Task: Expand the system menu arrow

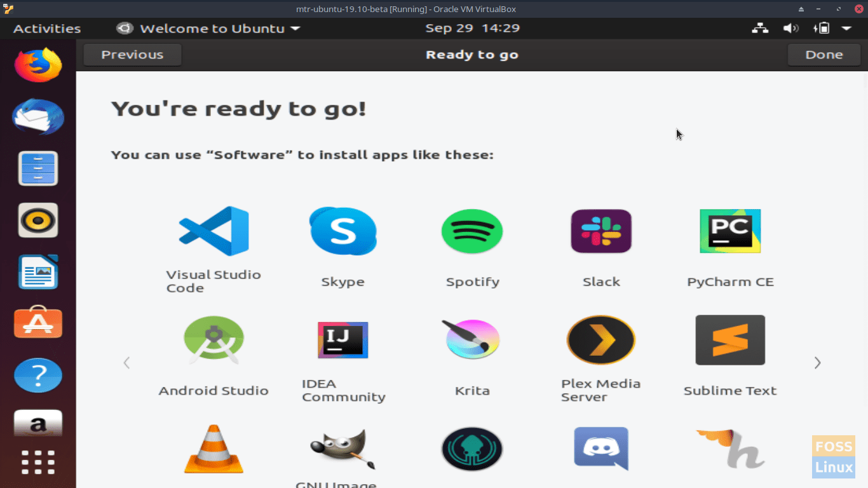Action: coord(846,29)
